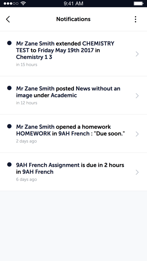The image size is (147, 261).
Task: Open the three-dot overflow menu
Action: point(135,19)
